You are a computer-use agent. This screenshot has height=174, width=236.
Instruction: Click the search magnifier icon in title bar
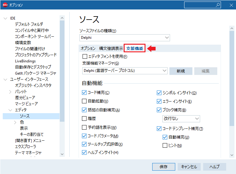(218, 5)
